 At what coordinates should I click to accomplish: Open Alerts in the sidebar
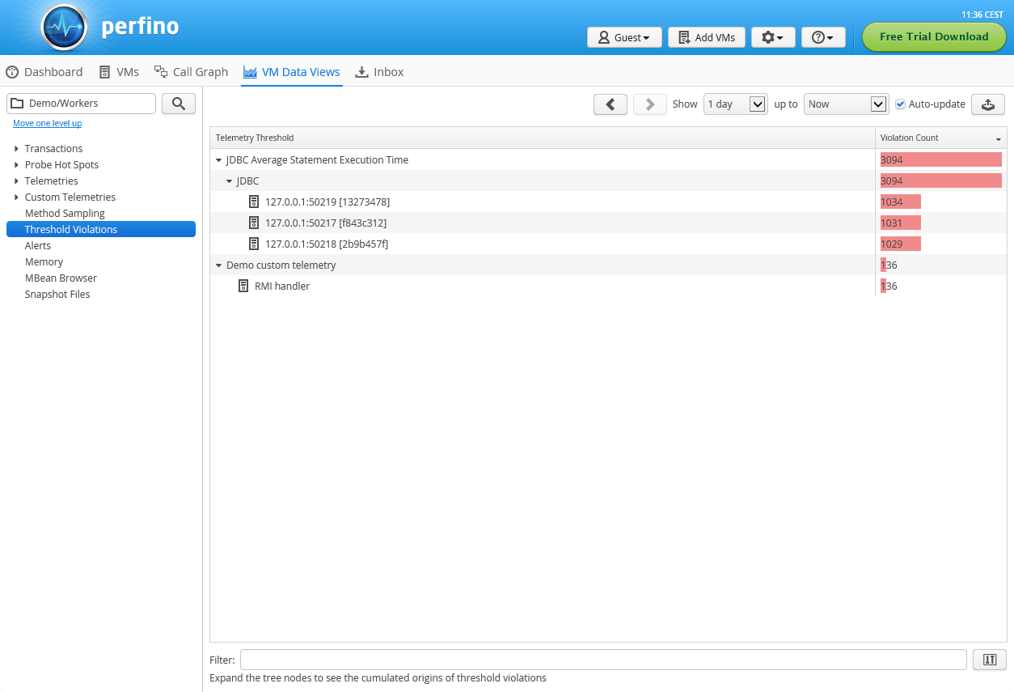click(x=37, y=245)
